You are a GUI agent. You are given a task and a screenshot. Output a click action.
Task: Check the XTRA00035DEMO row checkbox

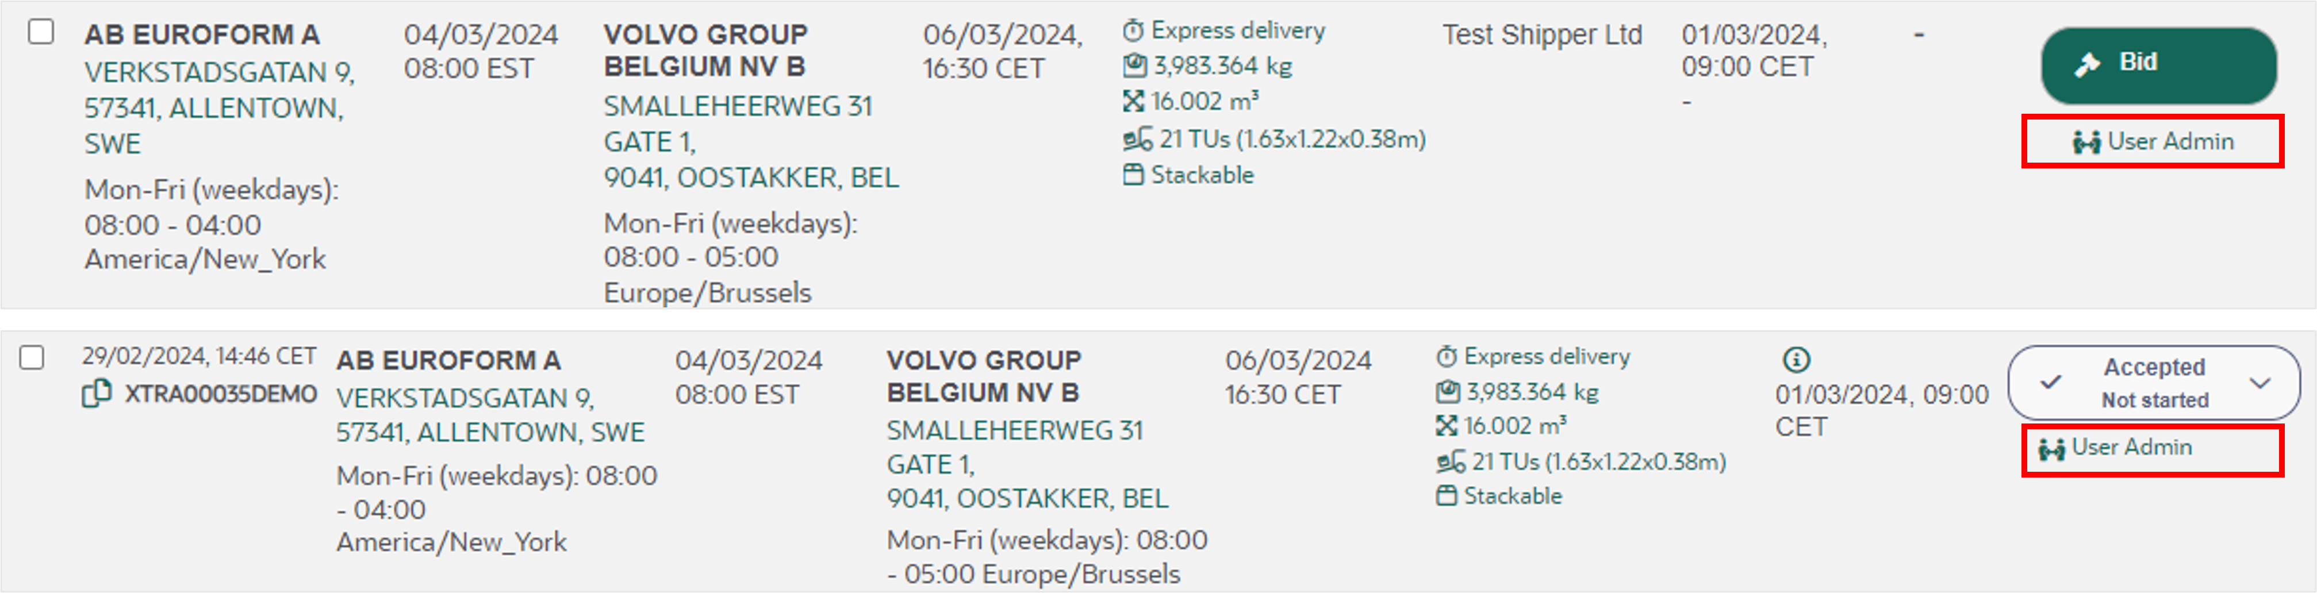[32, 357]
